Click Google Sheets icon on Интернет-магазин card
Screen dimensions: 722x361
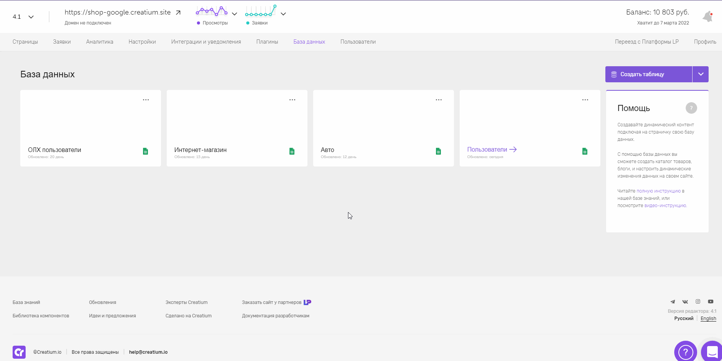click(x=292, y=151)
